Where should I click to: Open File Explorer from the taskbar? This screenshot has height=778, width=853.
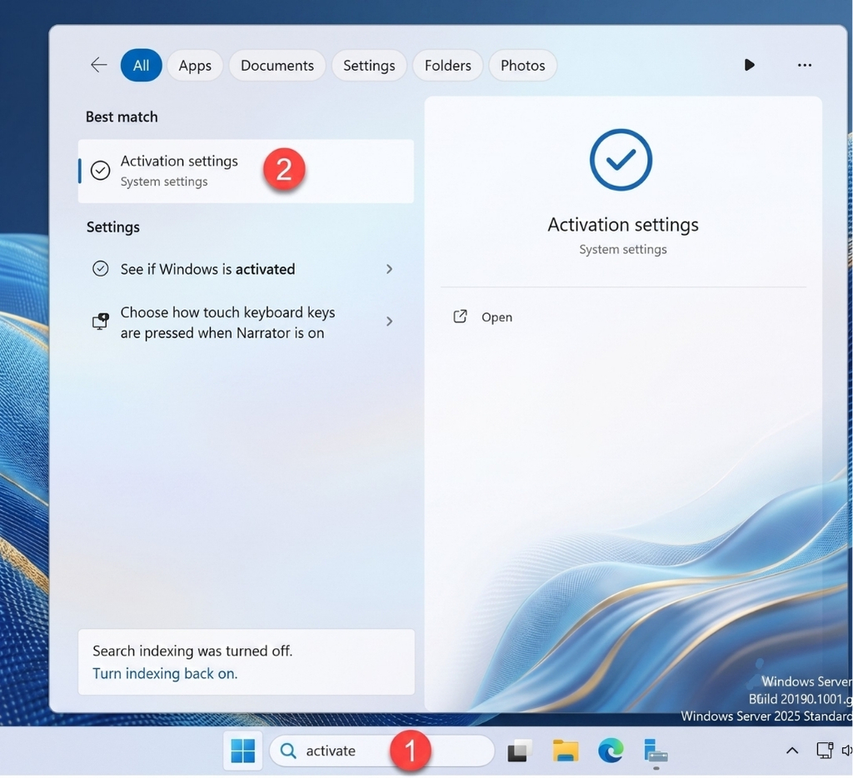tap(566, 751)
